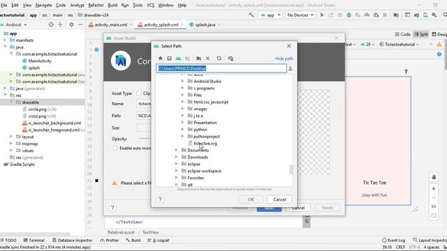Open project panel settings gear
This screenshot has height=251, width=447.
(x=71, y=25)
